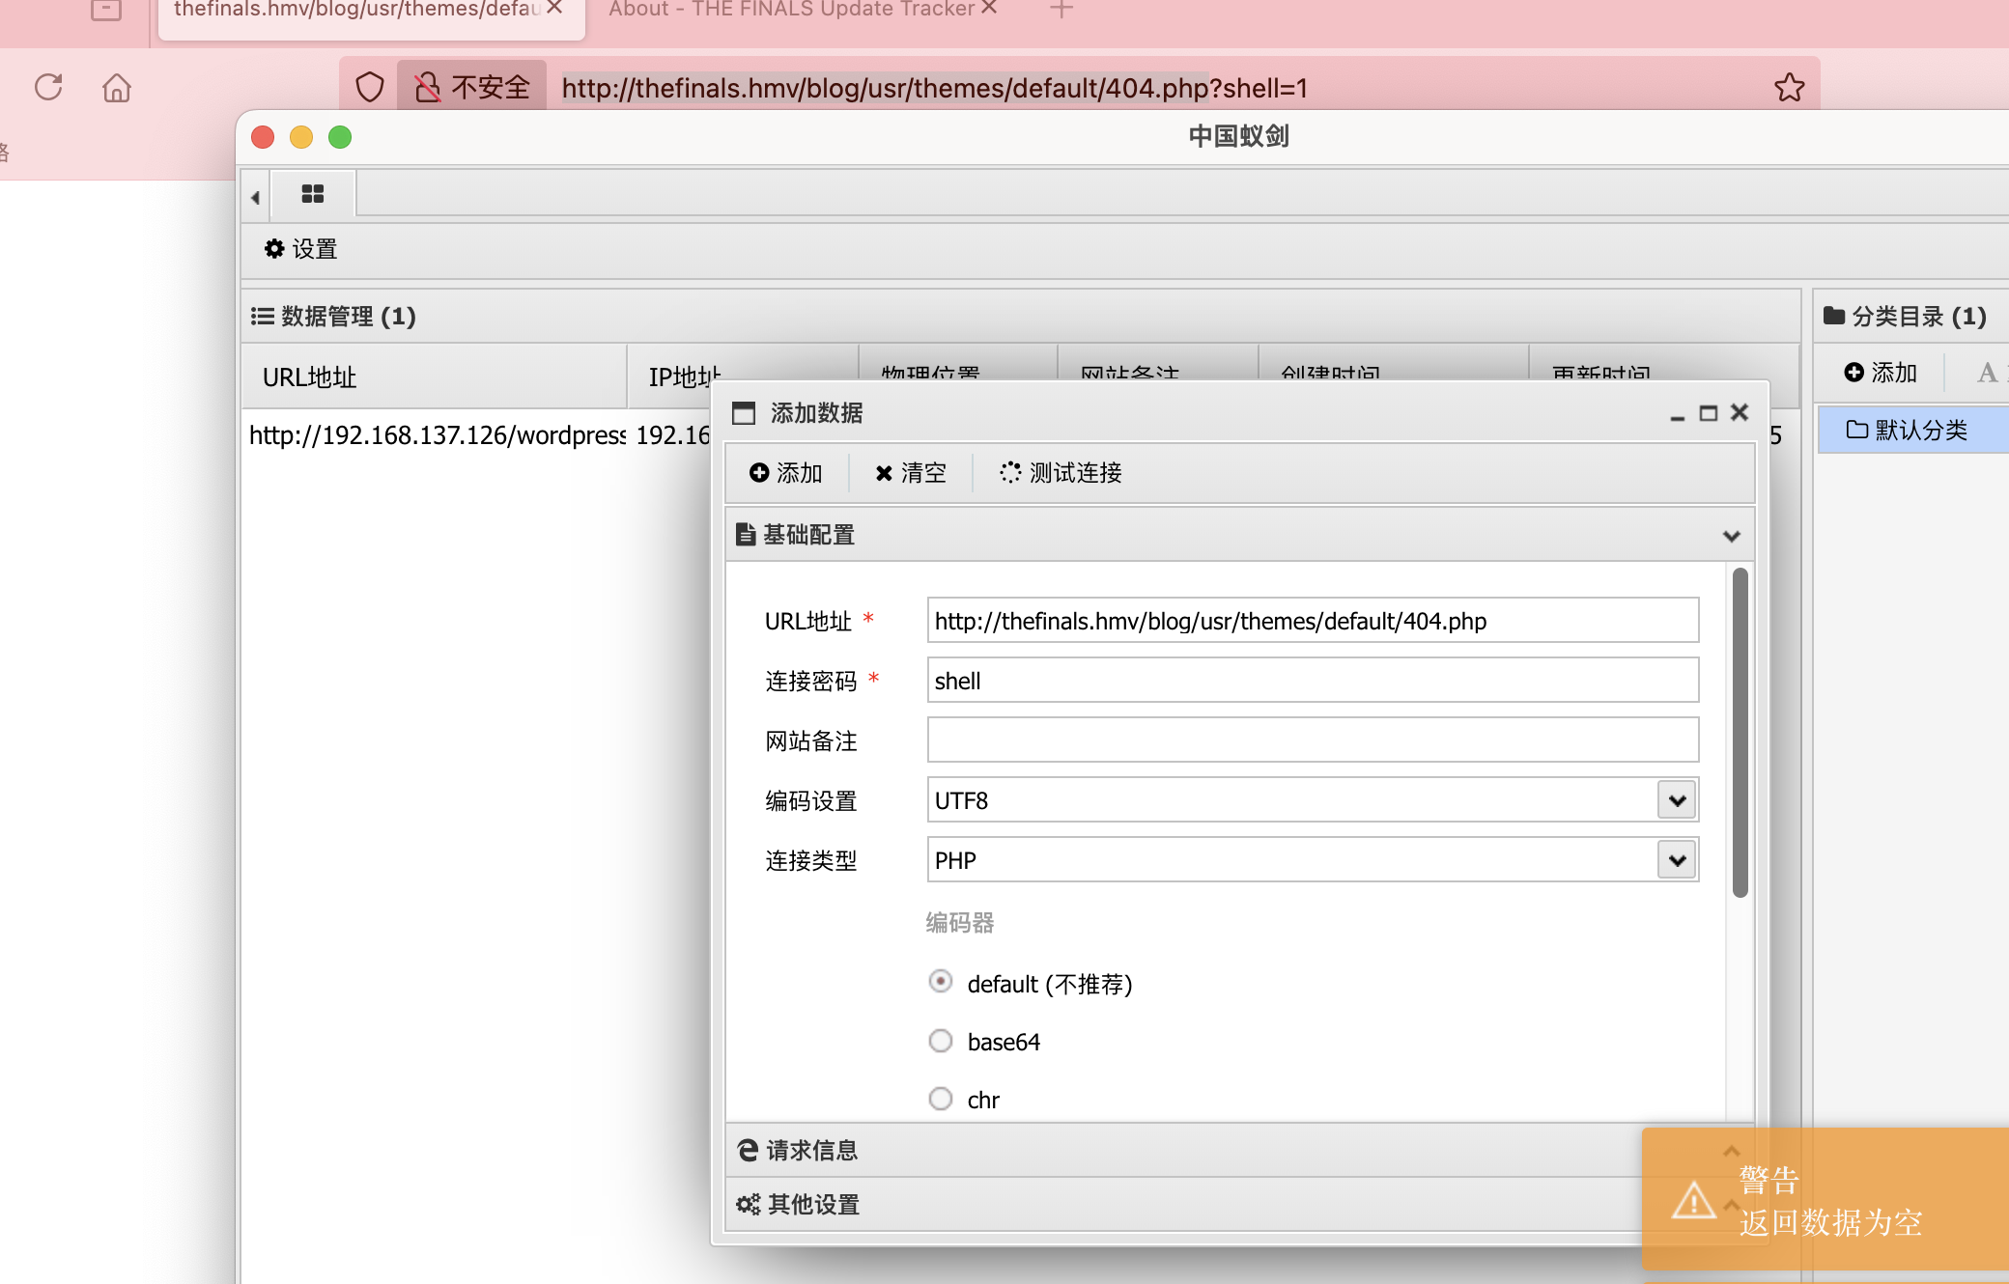Go to browser home page

coord(117,87)
